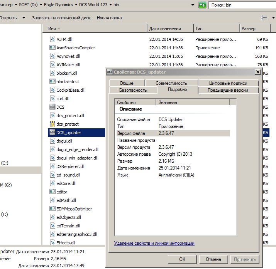The height and width of the screenshot is (269, 276).
Task: Click the DXRenderer.dll file icon
Action: [52, 166]
